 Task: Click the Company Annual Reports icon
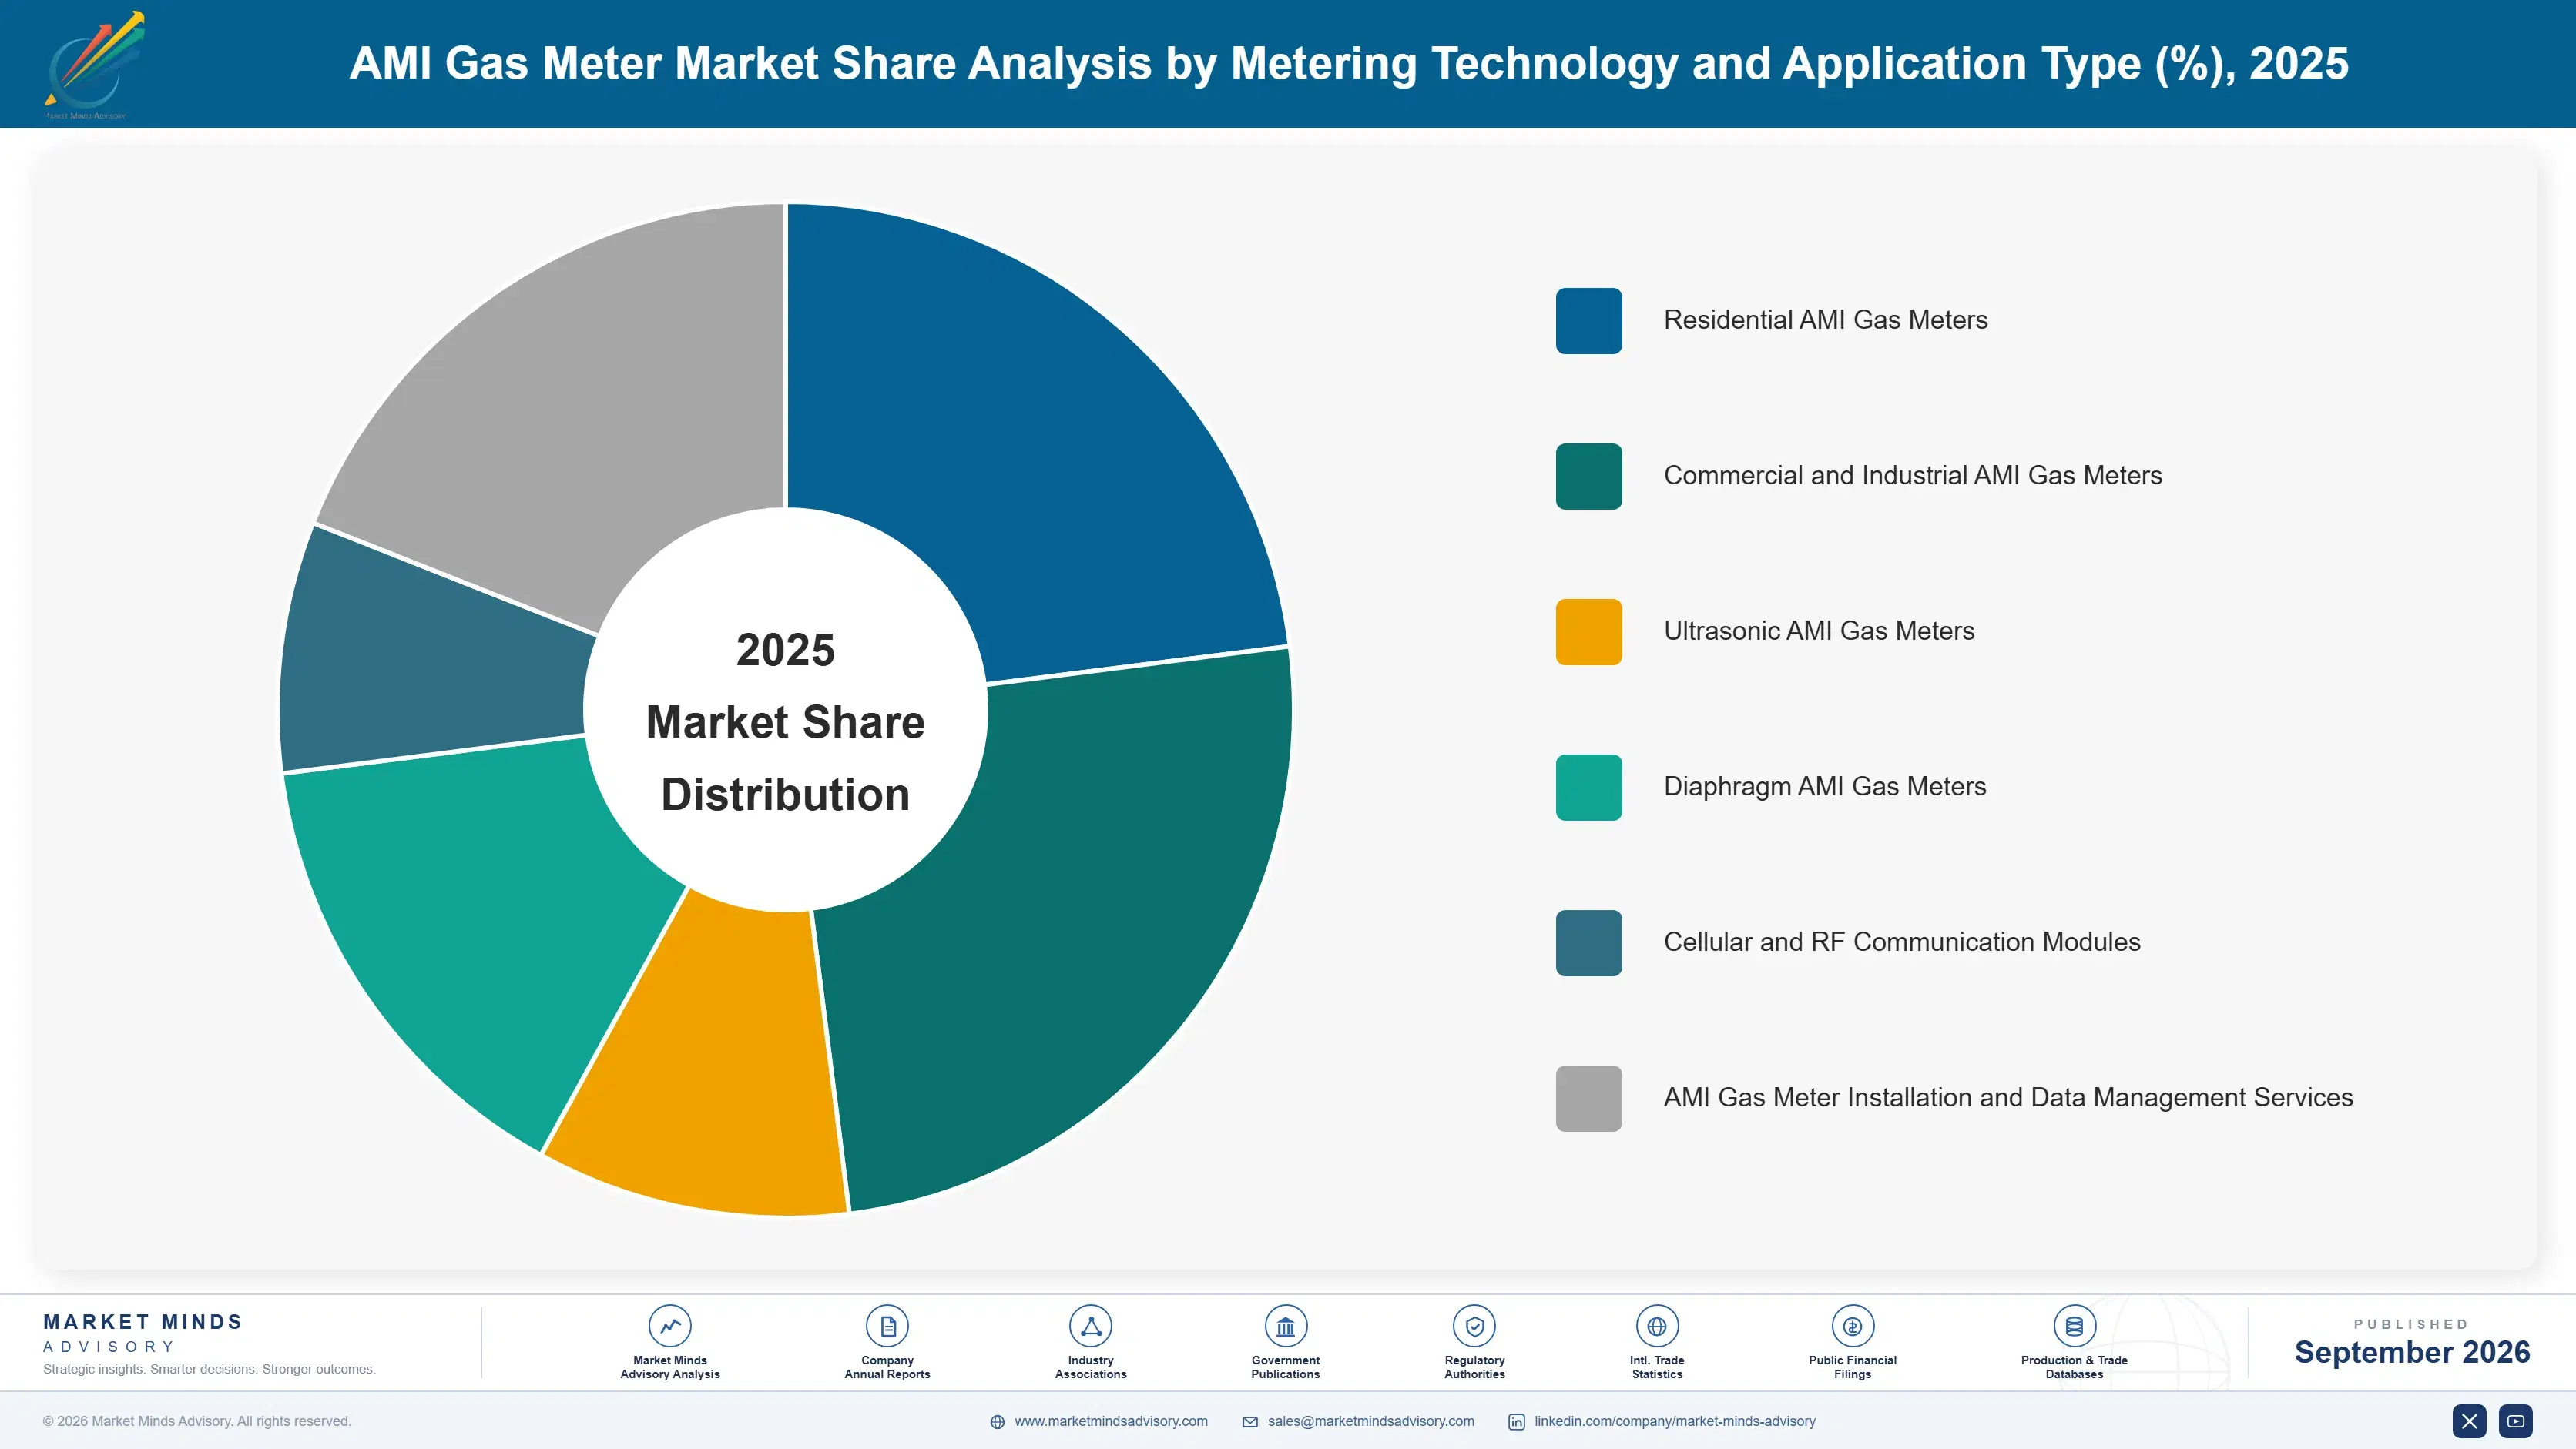(887, 1326)
